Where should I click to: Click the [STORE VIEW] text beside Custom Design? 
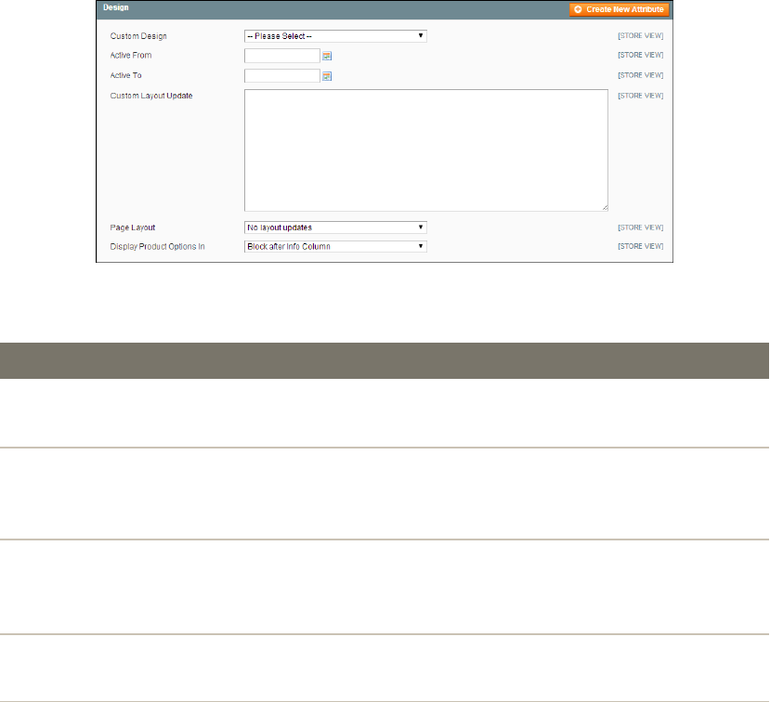[x=640, y=36]
